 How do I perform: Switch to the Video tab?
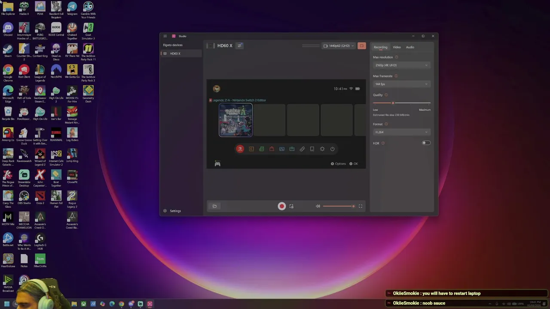[x=397, y=47]
